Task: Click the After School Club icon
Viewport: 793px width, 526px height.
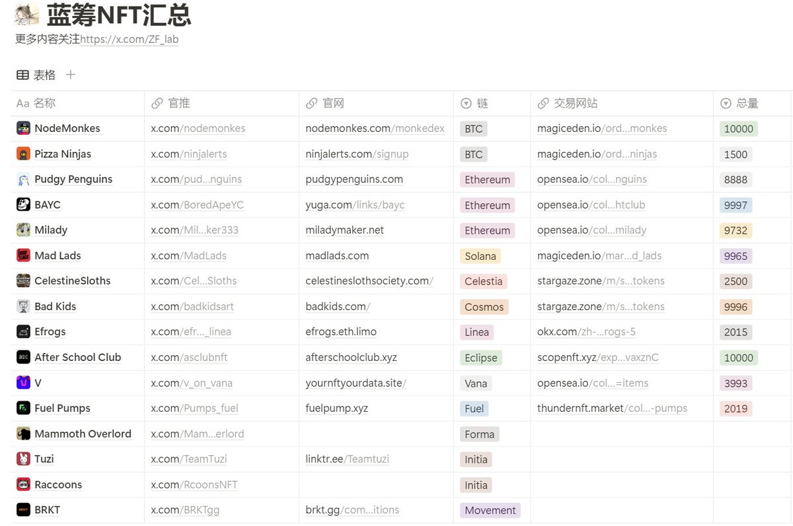Action: pyautogui.click(x=23, y=357)
